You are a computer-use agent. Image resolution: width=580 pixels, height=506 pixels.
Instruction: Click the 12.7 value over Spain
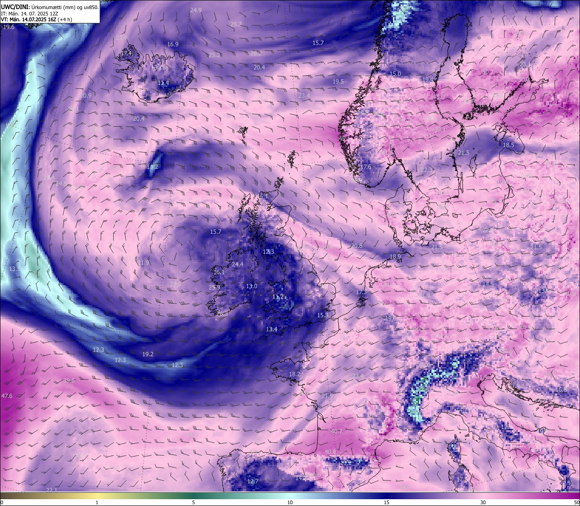(x=253, y=481)
